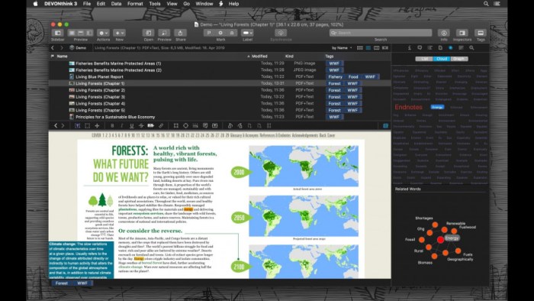534x301 pixels.
Task: Toggle the unread Mark button
Action: click(220, 33)
